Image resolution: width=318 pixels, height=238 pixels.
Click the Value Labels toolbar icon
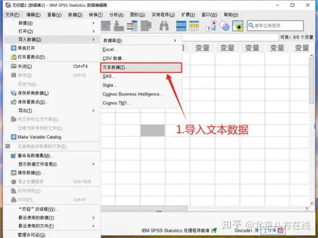tap(211, 26)
